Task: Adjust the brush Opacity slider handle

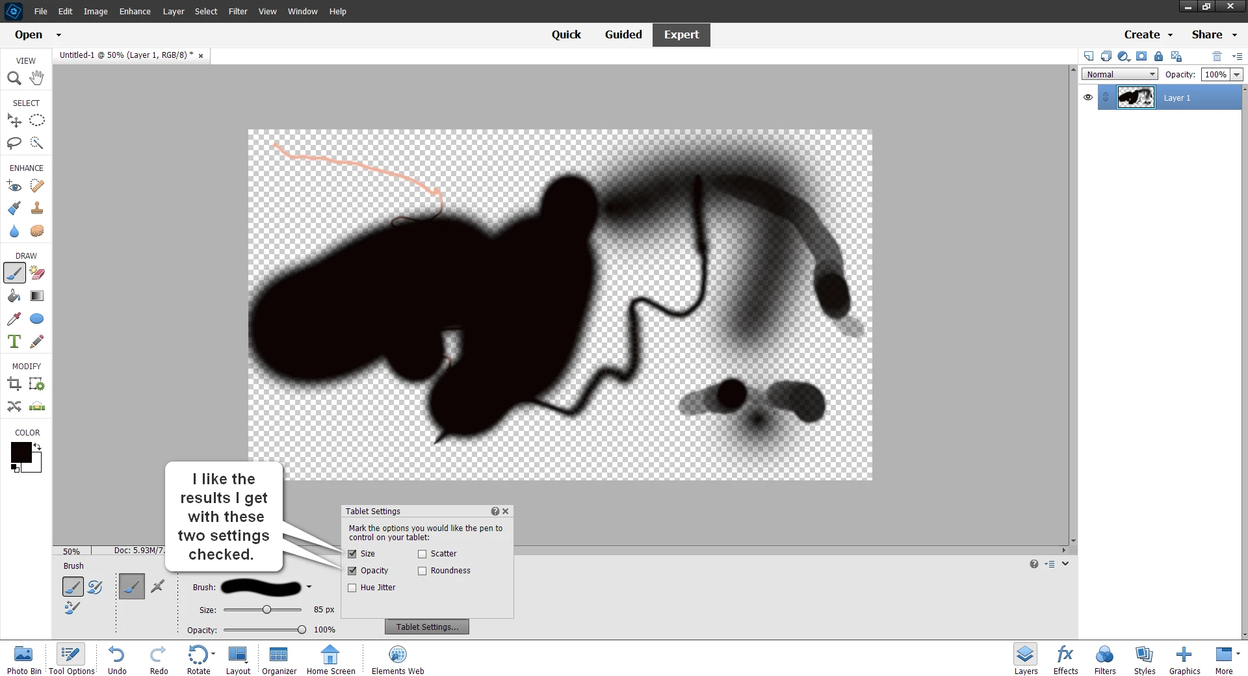Action: [x=302, y=630]
